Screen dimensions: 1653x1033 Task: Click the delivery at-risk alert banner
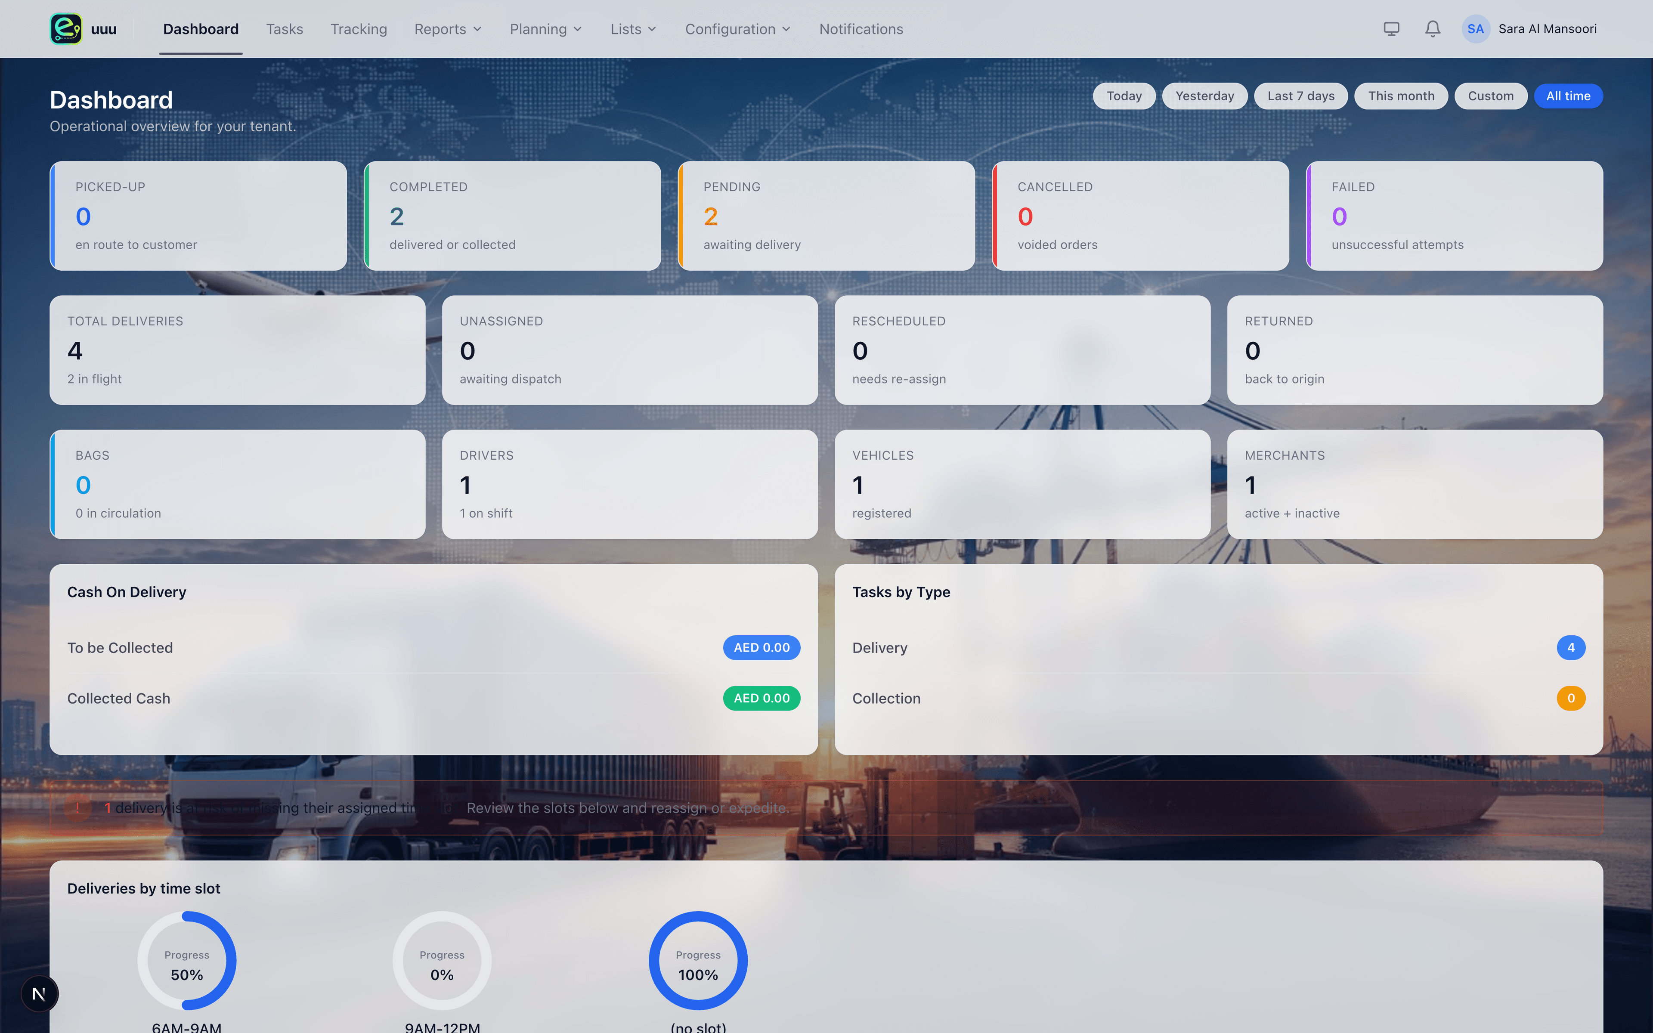pyautogui.click(x=826, y=807)
